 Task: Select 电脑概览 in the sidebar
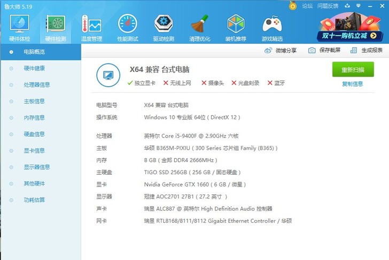click(41, 52)
